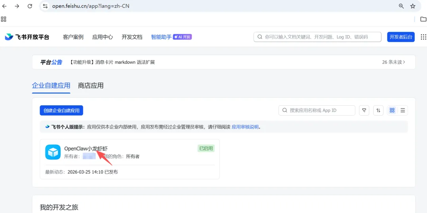427x213 pixels.
Task: Reload the page with refresh icon
Action: [30, 6]
